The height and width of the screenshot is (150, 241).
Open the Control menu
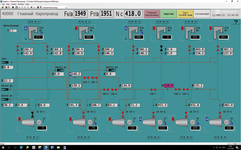14,4
